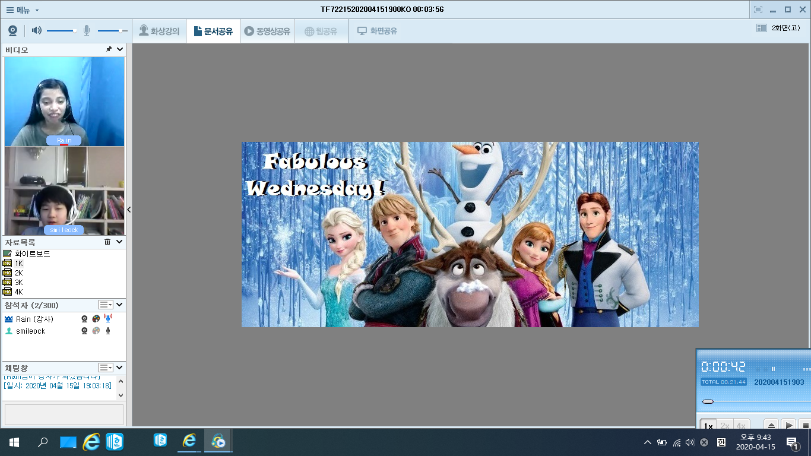Viewport: 811px width, 456px height.
Task: Click the microphone icon in the toolbar
Action: 87,31
